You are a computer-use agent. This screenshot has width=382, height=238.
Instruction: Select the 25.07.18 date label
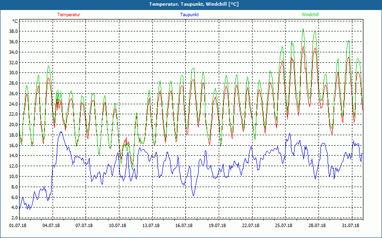[x=284, y=225]
